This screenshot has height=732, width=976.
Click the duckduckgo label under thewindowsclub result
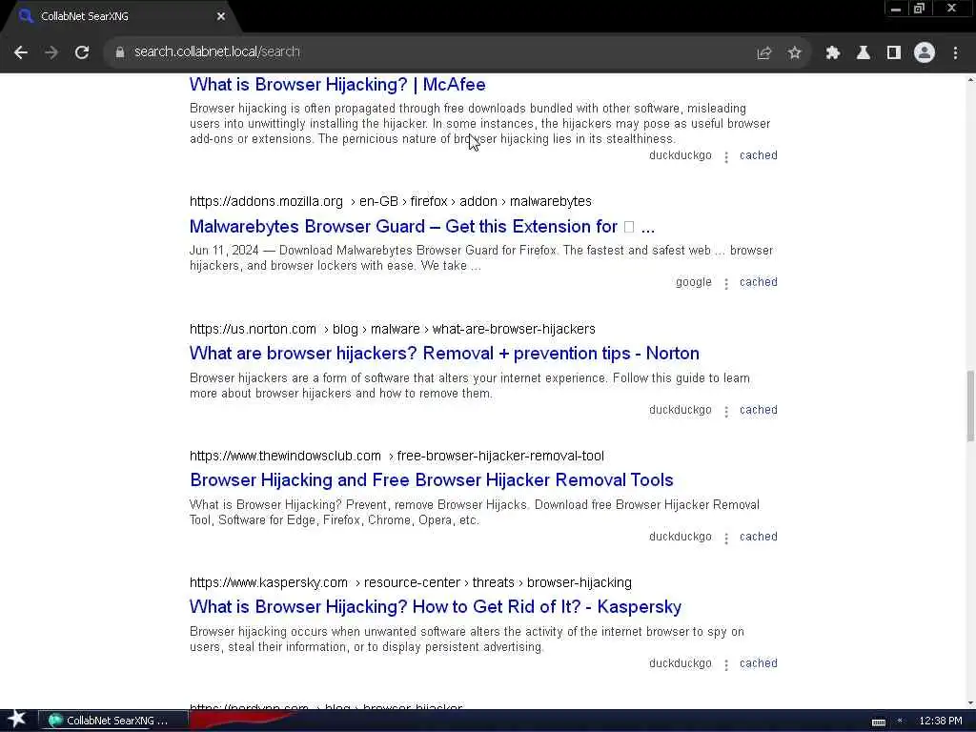[680, 537]
